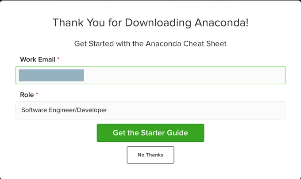Dismiss the dialog using the white outlined button
This screenshot has height=179, width=301.
[150, 155]
